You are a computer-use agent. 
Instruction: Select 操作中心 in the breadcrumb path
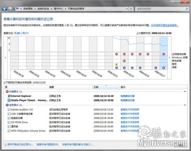pyautogui.click(x=58, y=9)
